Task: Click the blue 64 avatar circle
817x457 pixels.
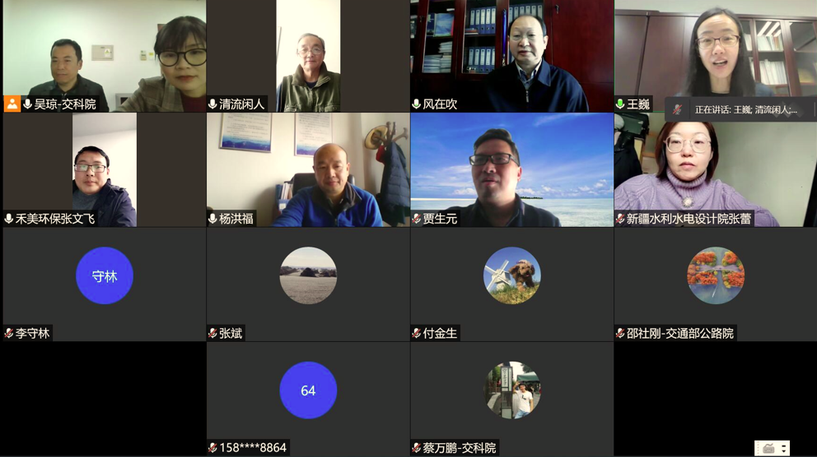Action: pyautogui.click(x=308, y=390)
